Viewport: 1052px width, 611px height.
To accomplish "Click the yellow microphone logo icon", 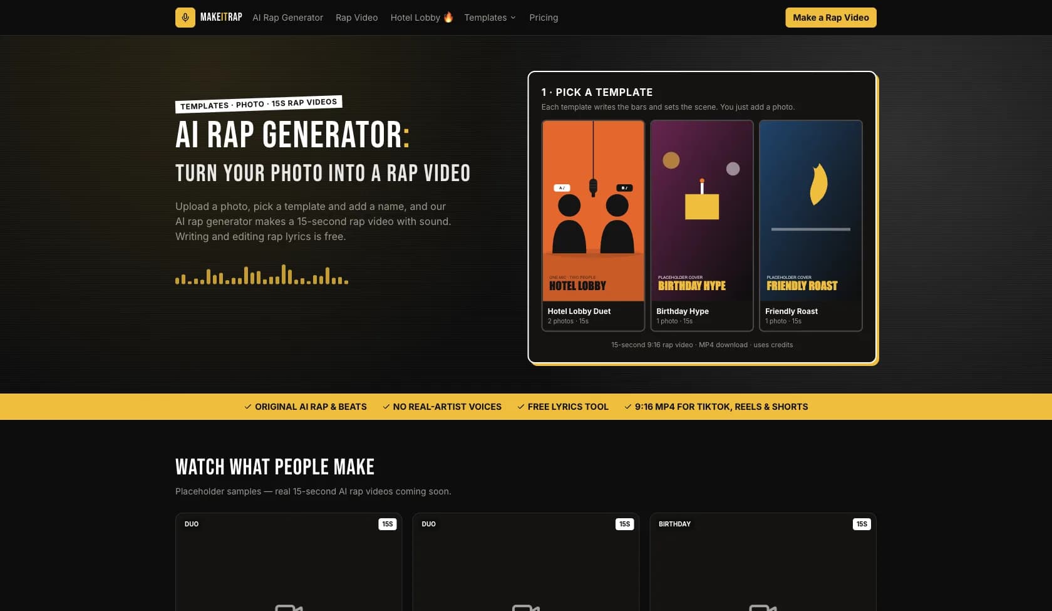I will tap(185, 18).
